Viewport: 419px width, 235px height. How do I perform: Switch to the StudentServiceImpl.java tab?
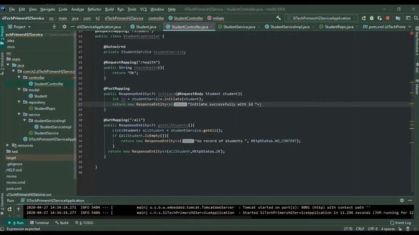click(289, 27)
